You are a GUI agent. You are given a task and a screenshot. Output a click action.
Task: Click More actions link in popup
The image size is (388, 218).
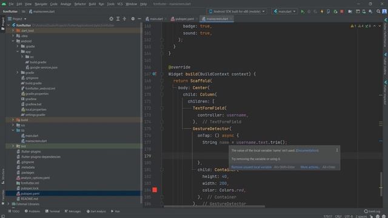[310, 167]
